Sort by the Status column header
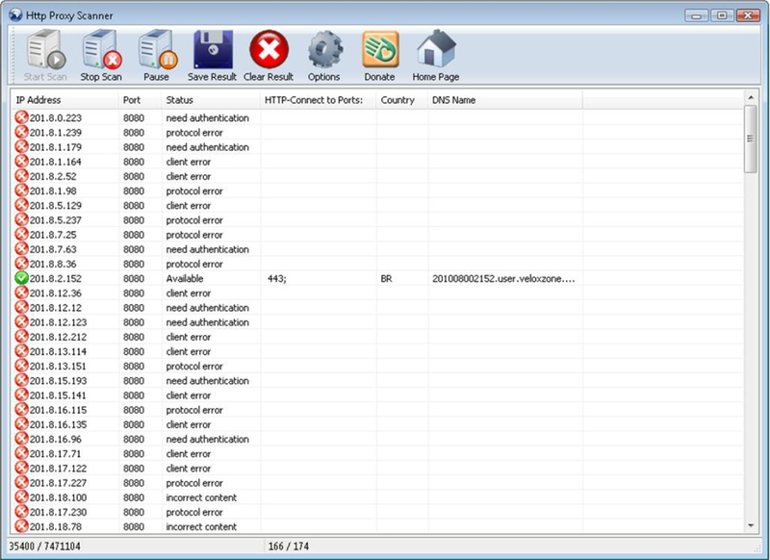This screenshot has width=770, height=560. tap(210, 100)
